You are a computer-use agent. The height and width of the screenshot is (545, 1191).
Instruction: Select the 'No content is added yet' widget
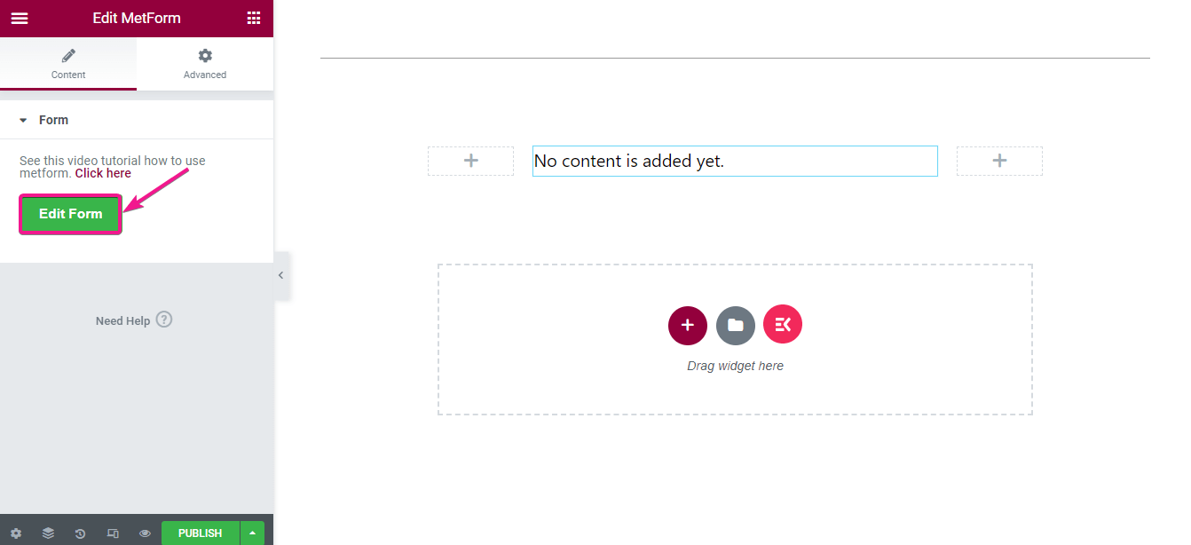coord(734,162)
